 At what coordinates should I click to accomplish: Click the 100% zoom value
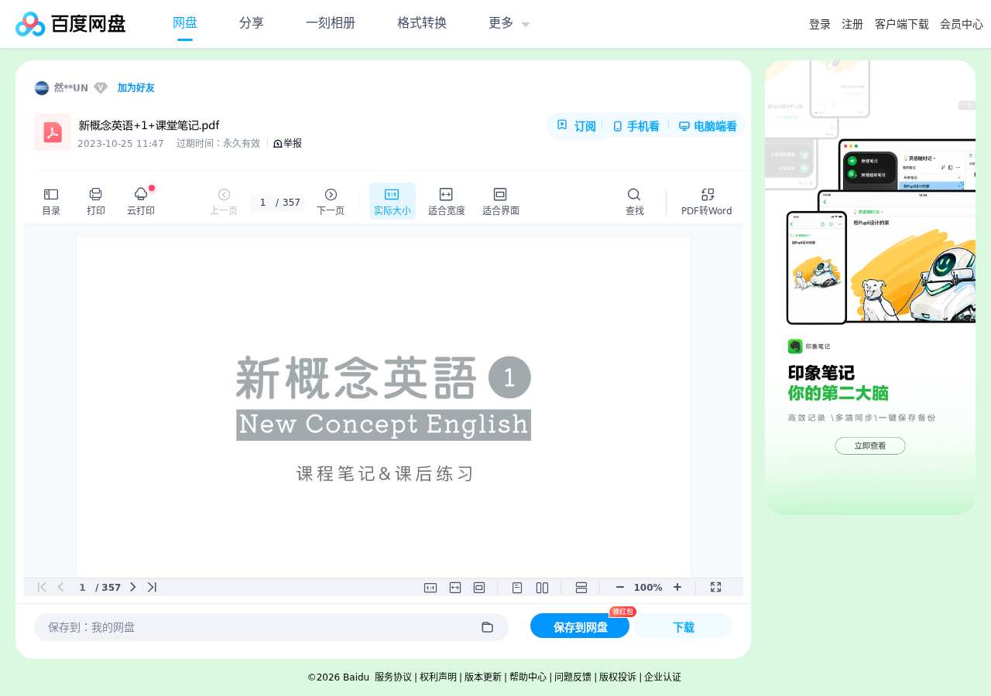coord(648,588)
